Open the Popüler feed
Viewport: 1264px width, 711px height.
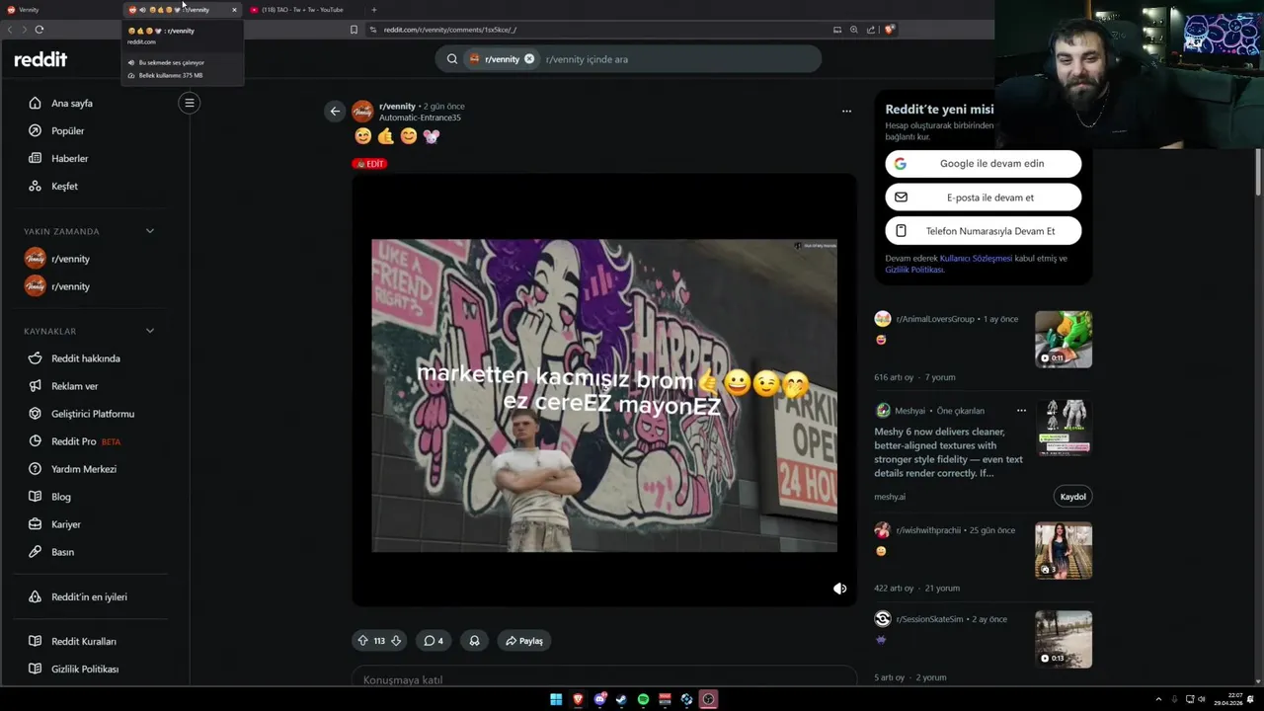pos(68,130)
